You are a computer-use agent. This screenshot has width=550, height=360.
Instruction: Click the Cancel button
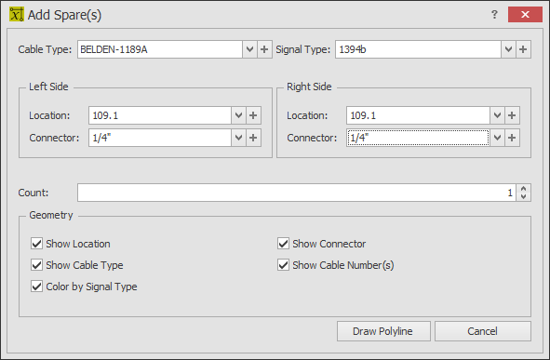tap(483, 331)
